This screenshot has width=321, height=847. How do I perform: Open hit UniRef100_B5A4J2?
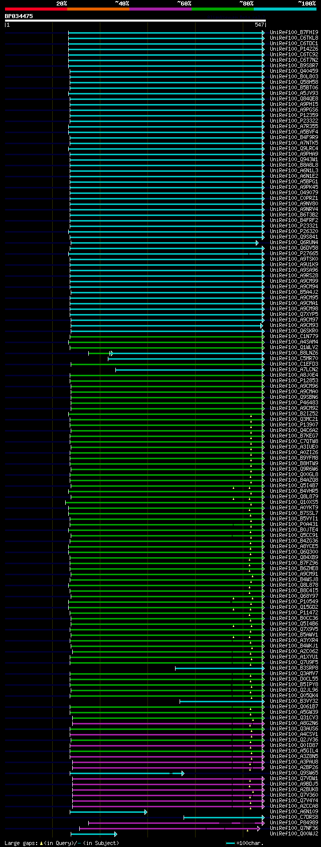click(x=294, y=292)
